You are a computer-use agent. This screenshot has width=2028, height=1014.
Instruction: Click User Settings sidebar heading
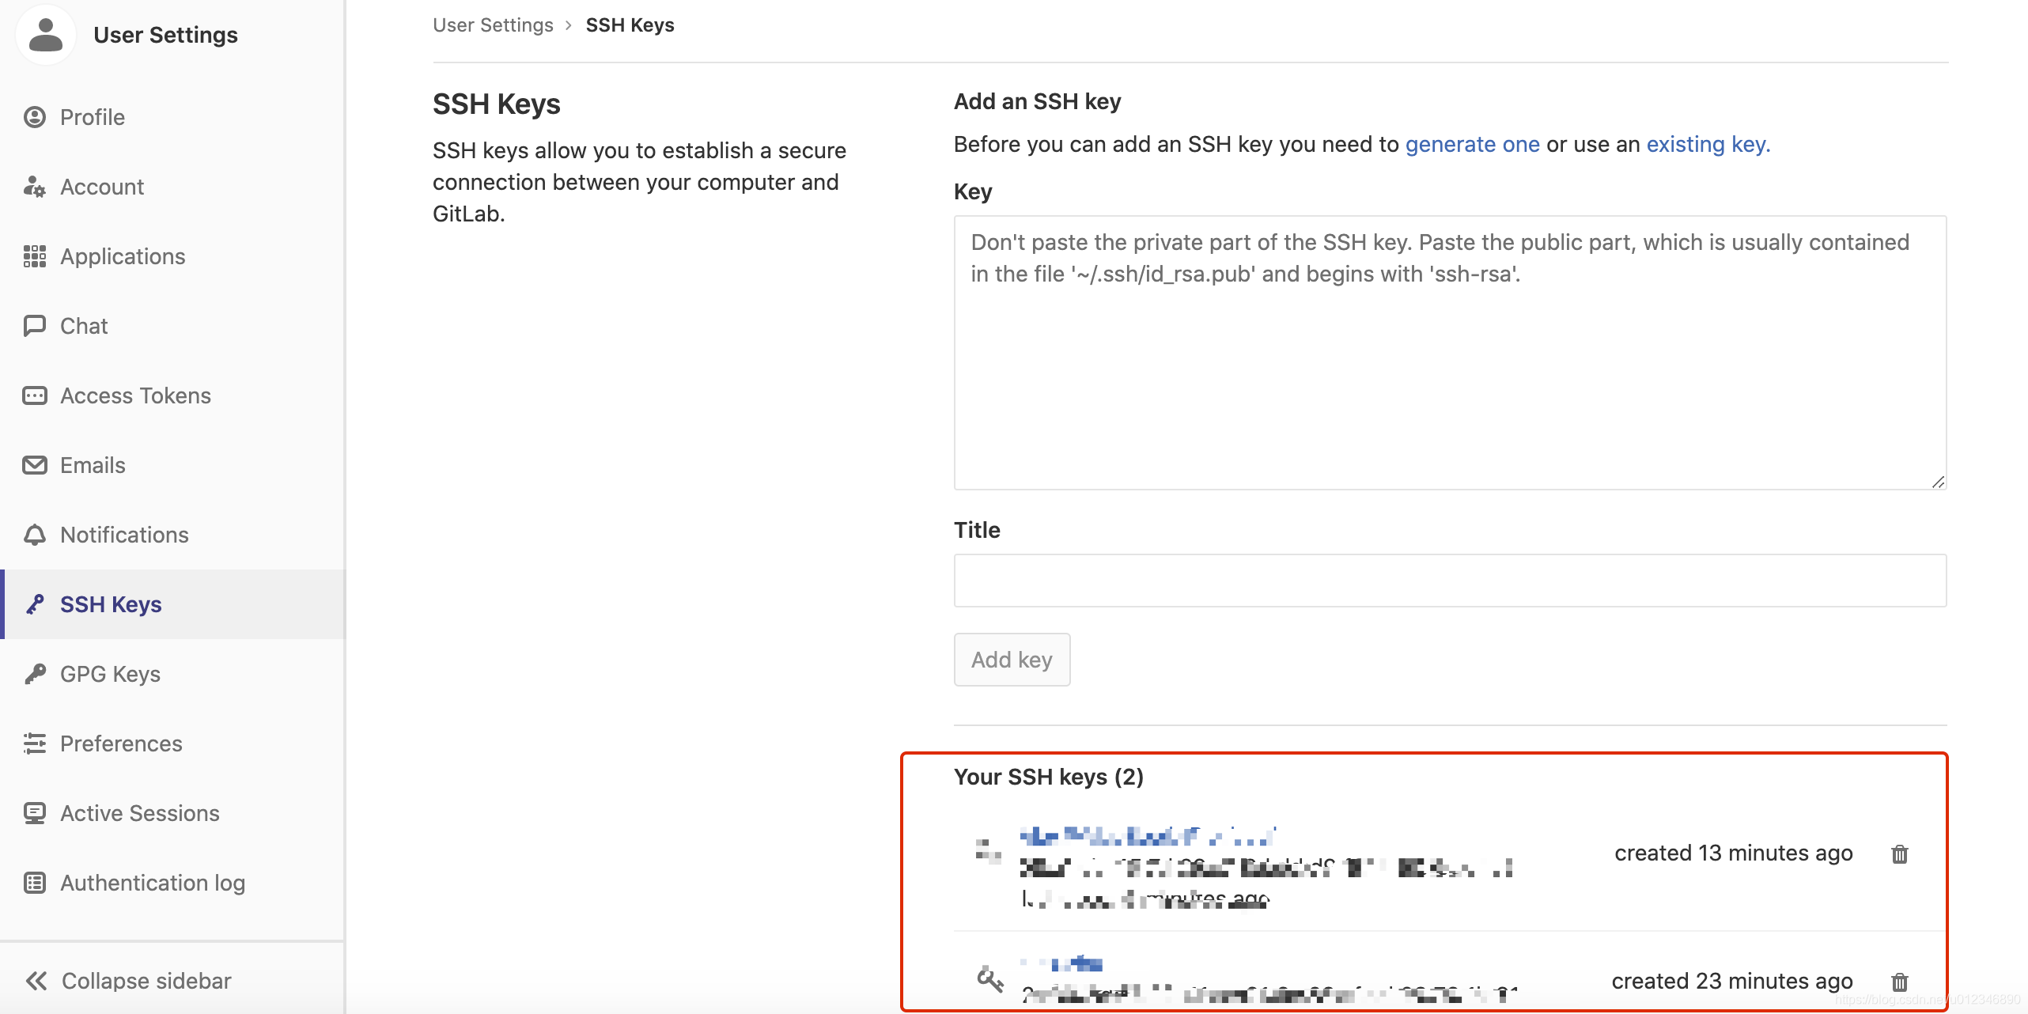(x=165, y=35)
